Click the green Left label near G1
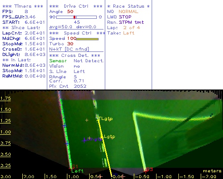 pos(78,171)
